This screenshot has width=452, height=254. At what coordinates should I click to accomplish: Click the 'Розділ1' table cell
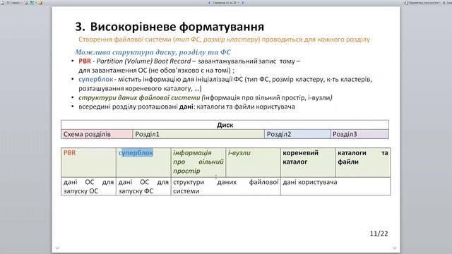tap(198, 134)
